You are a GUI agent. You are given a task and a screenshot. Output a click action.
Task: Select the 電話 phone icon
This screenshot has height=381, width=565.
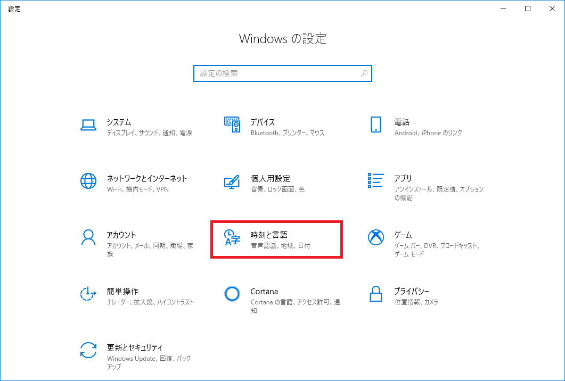[376, 125]
